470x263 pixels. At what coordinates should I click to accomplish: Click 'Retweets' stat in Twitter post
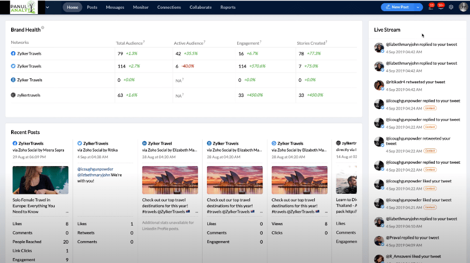[86, 233]
